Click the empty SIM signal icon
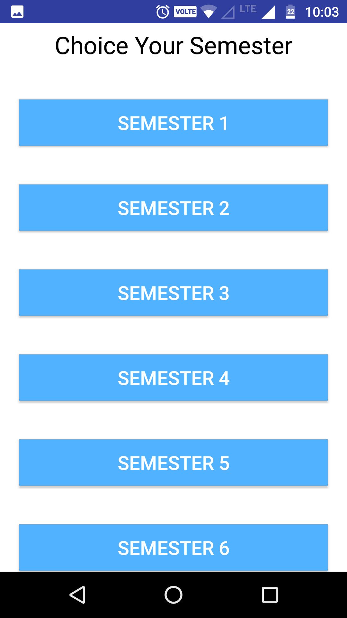 228,13
